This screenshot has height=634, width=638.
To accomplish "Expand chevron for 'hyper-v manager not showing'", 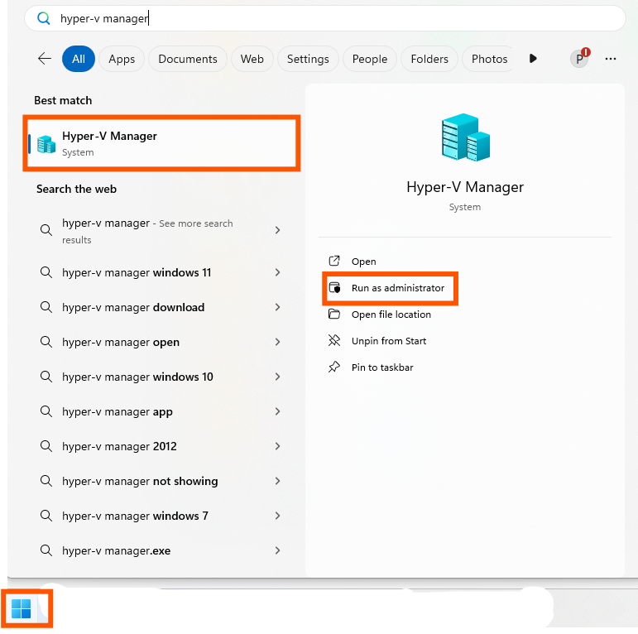I will pos(277,481).
